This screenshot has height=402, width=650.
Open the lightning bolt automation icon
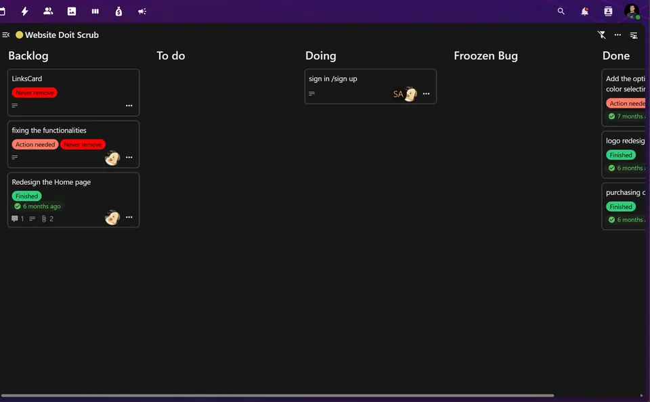pyautogui.click(x=24, y=12)
